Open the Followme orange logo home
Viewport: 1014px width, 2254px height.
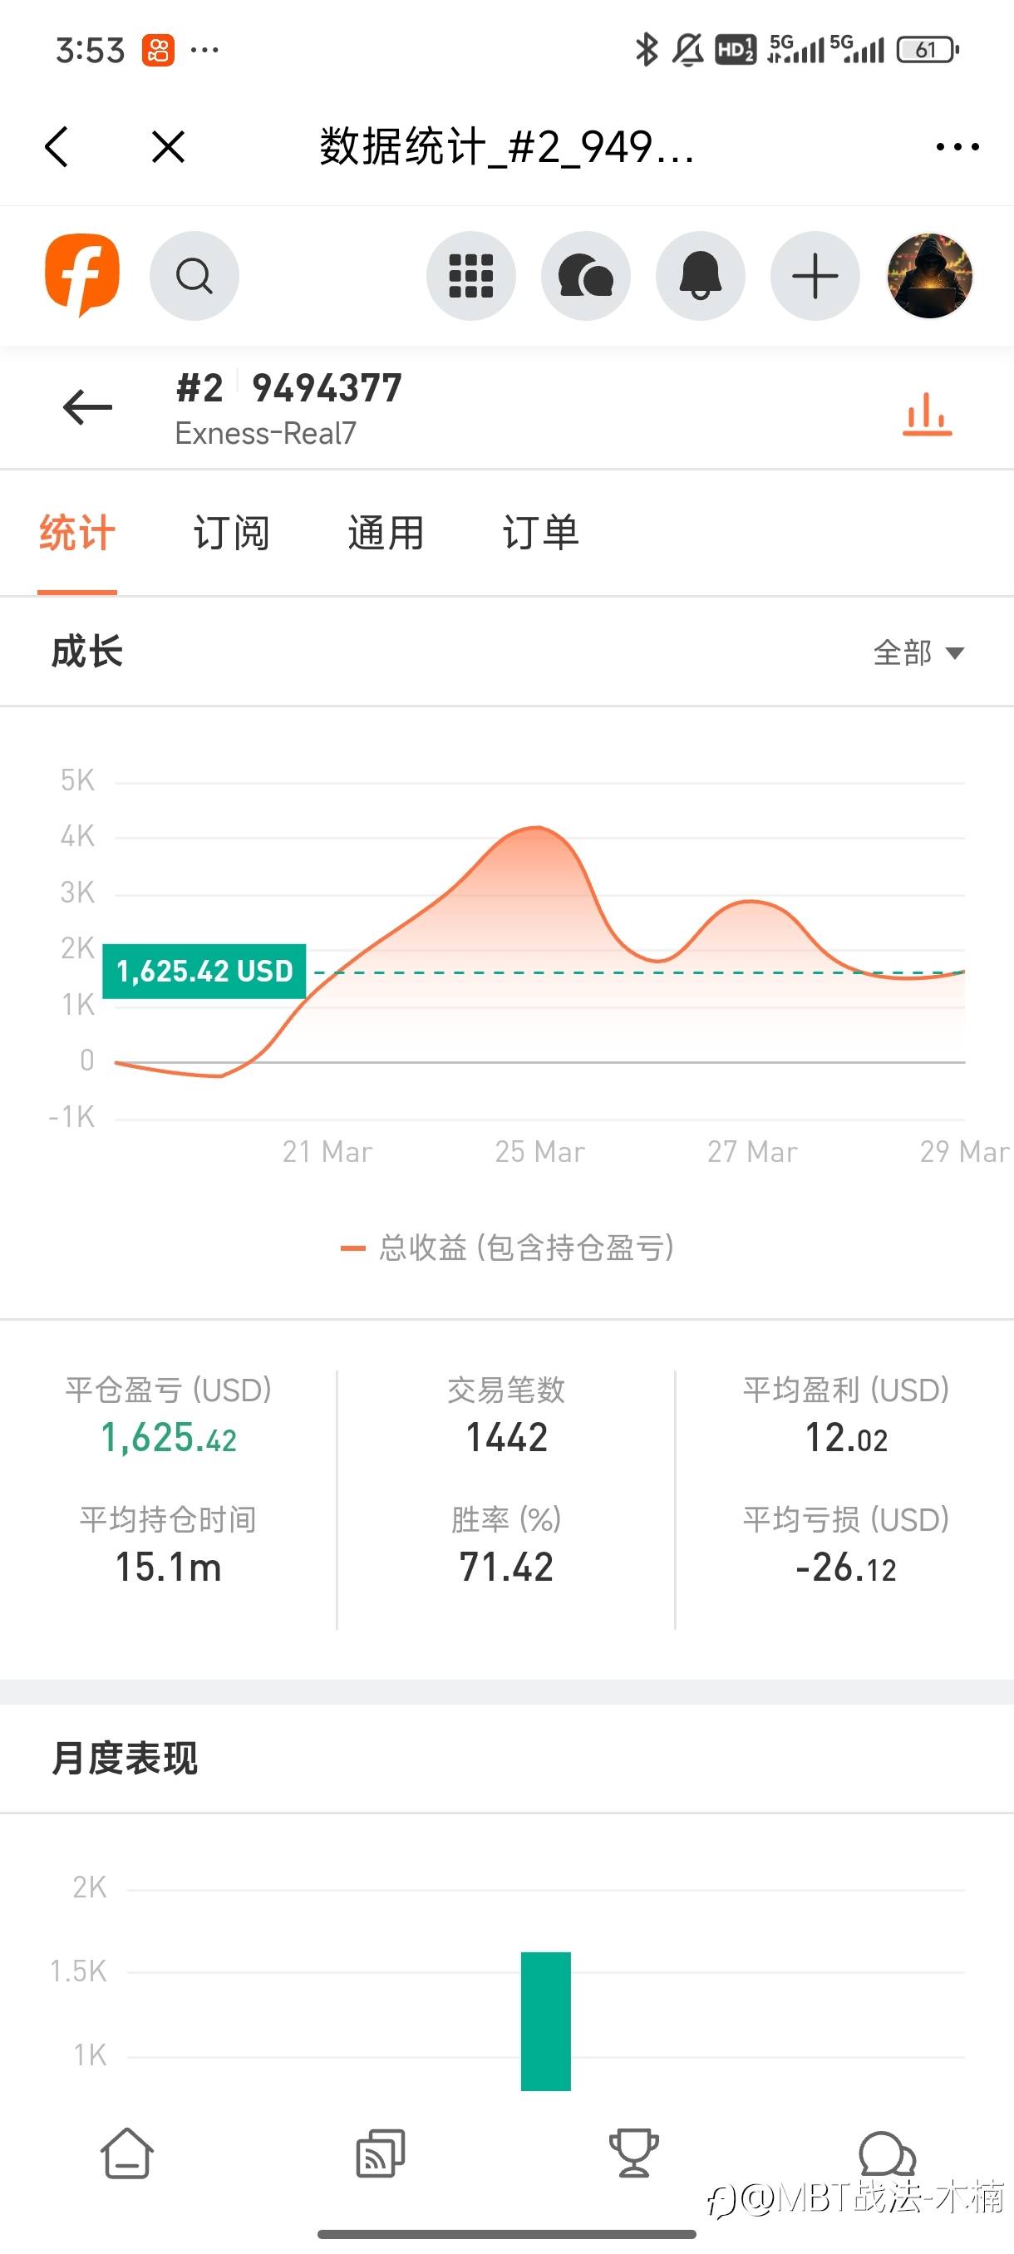(x=82, y=275)
